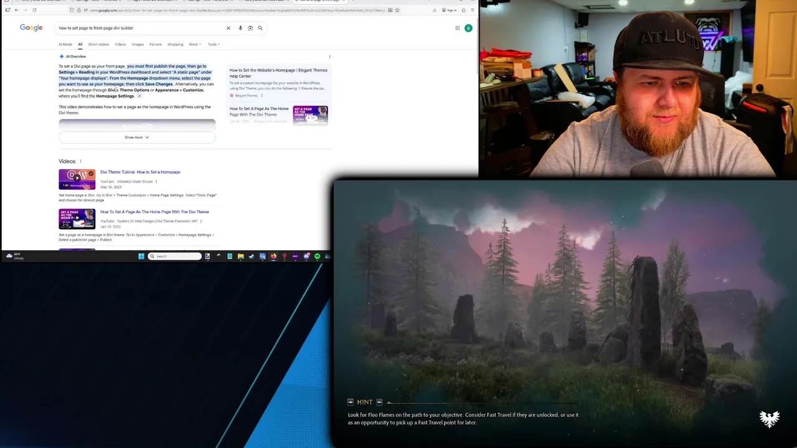
Task: Select the Short videos tab
Action: (98, 44)
